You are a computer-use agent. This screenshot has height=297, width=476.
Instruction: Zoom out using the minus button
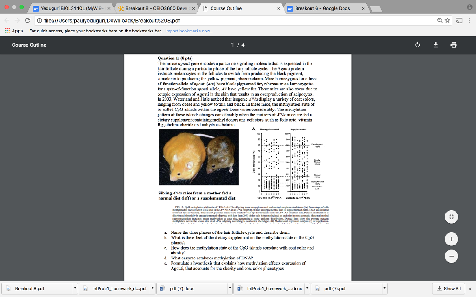451,256
